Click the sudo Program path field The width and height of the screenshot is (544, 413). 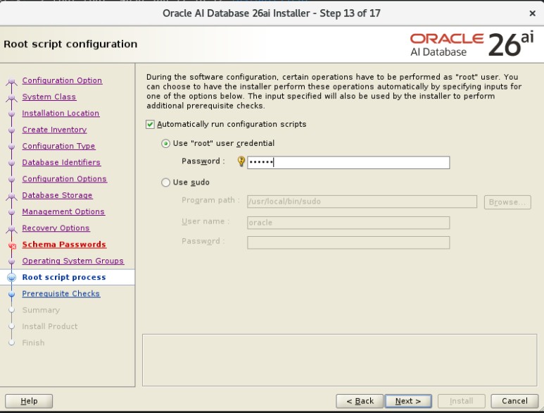click(362, 202)
